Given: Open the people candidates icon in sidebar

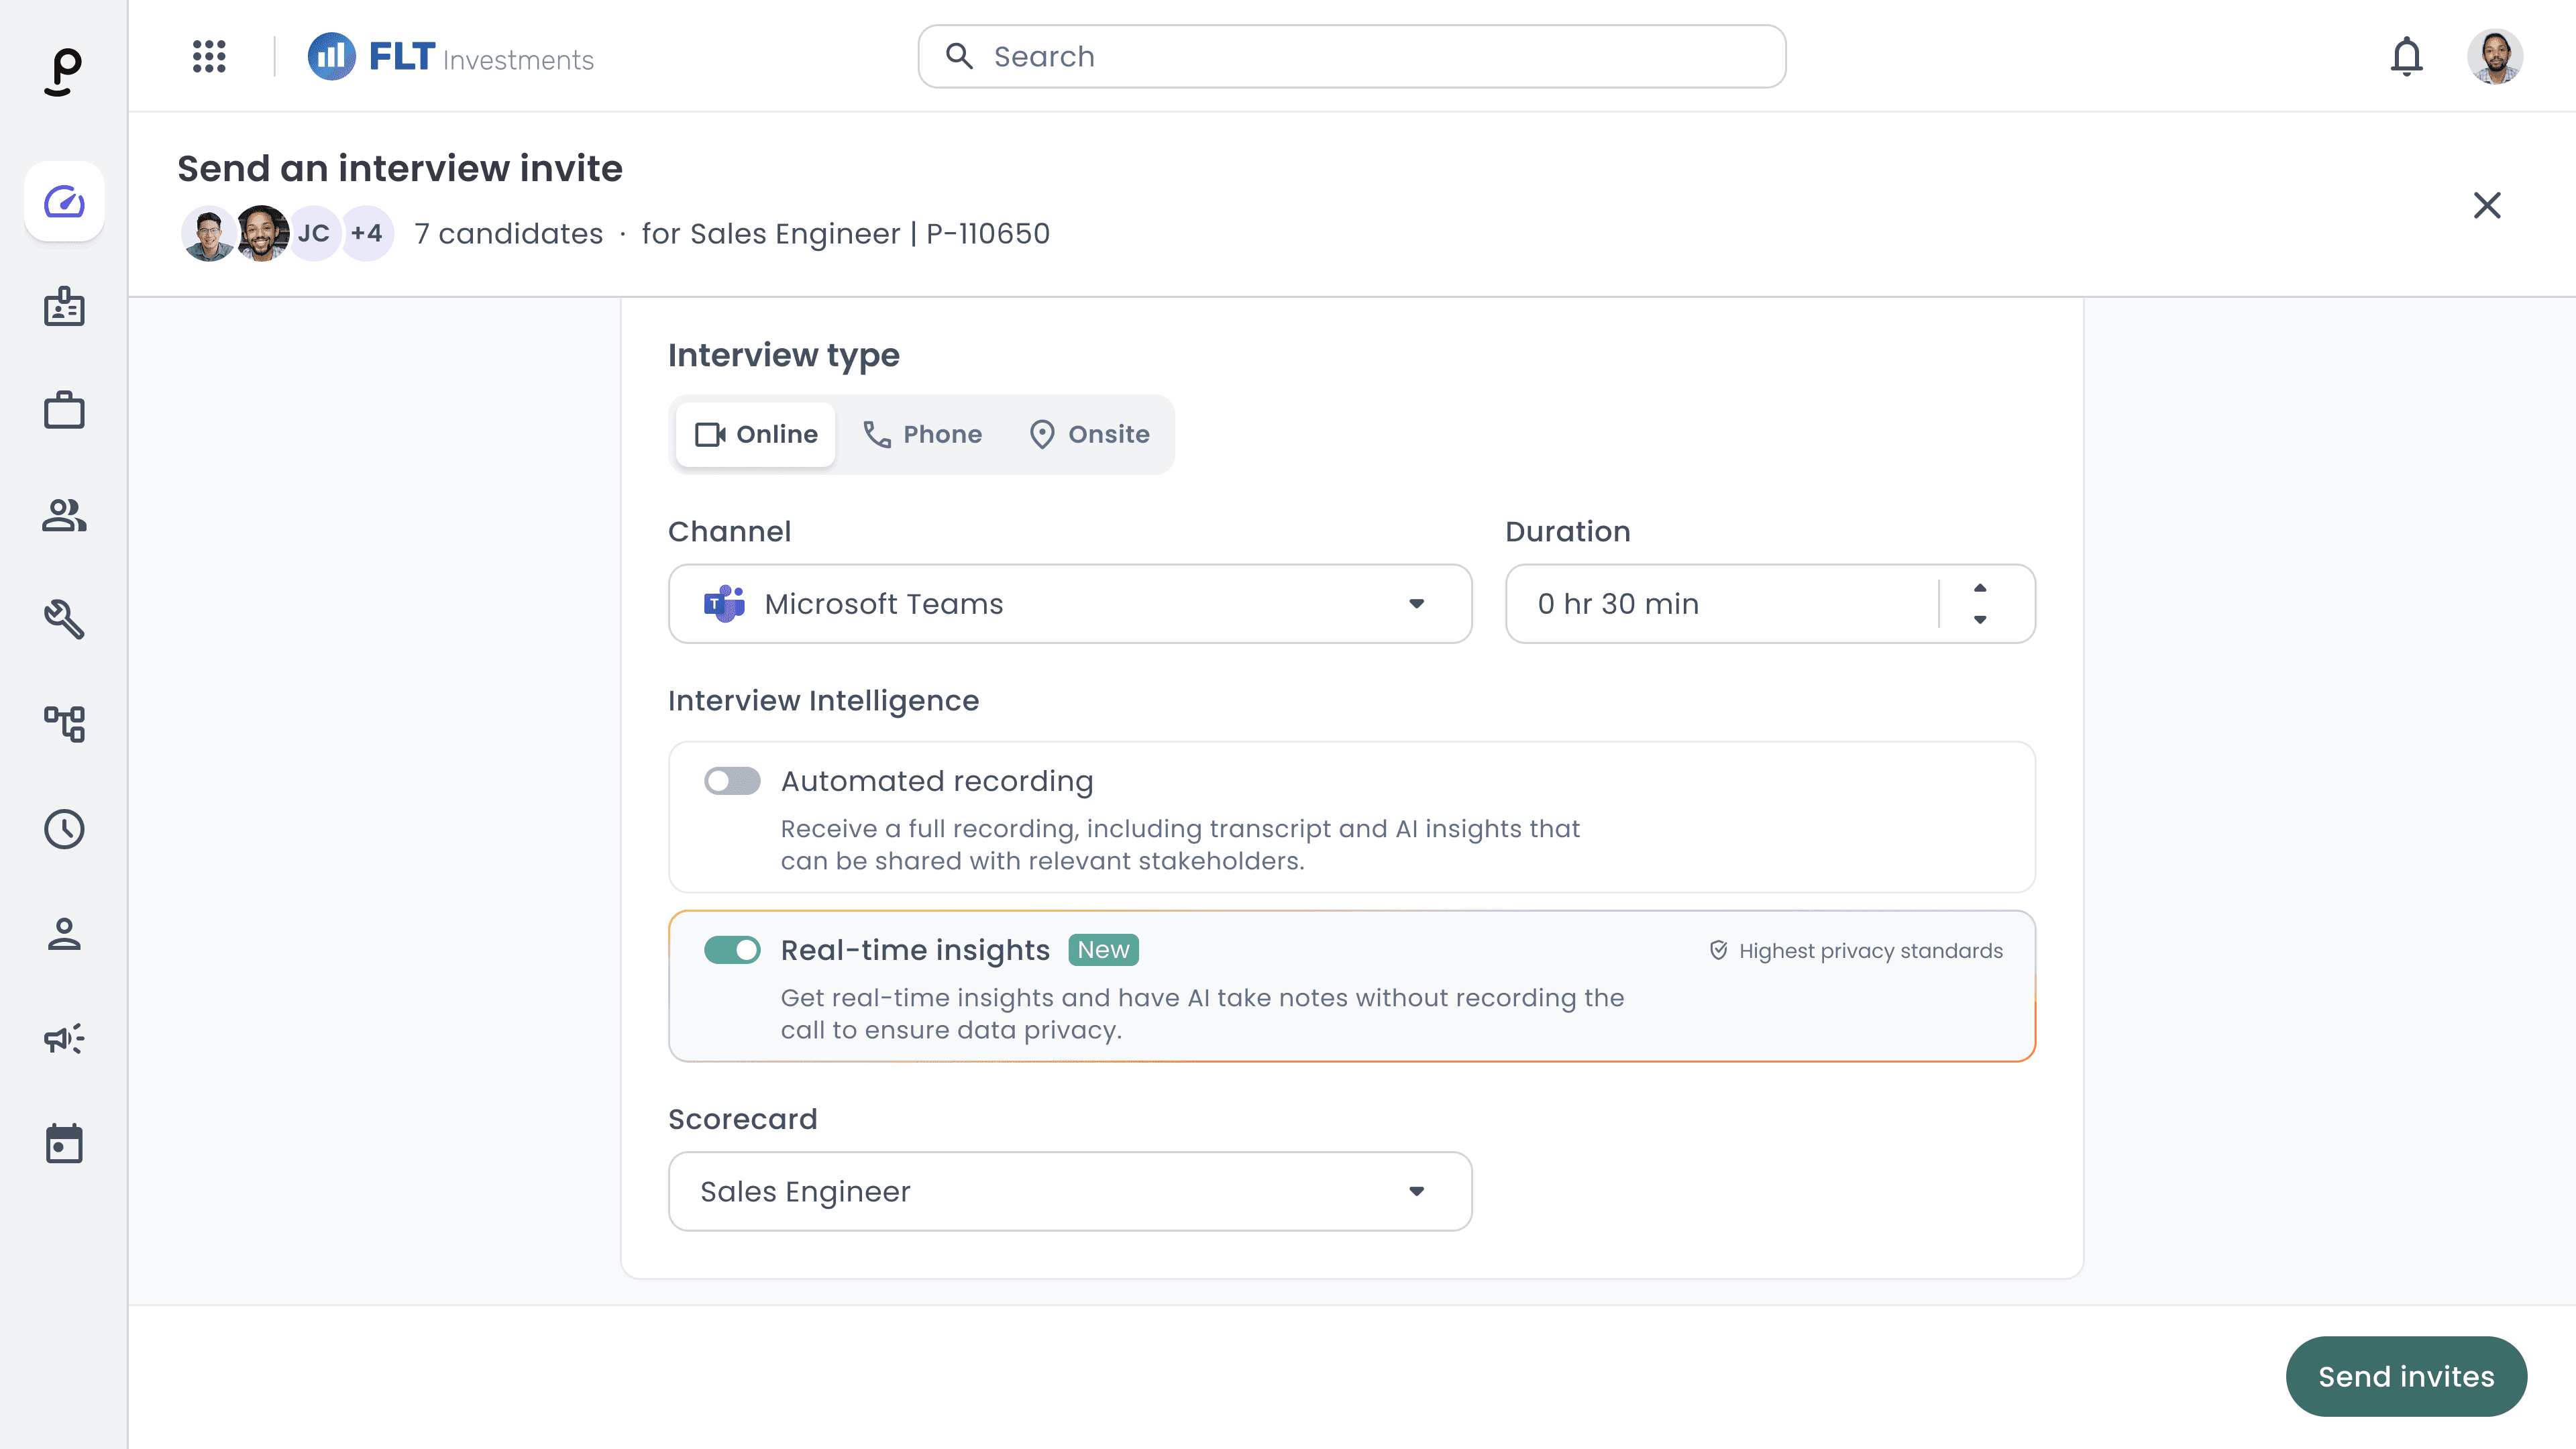Looking at the screenshot, I should coord(64,515).
